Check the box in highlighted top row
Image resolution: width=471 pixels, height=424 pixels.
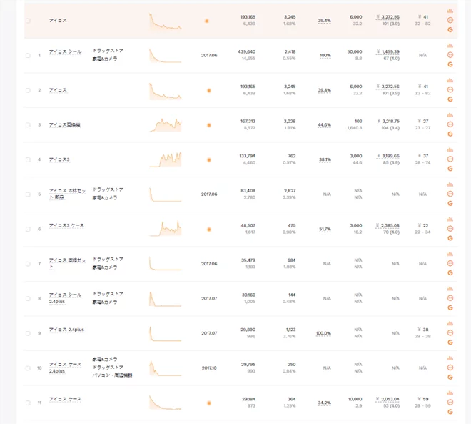(x=28, y=21)
